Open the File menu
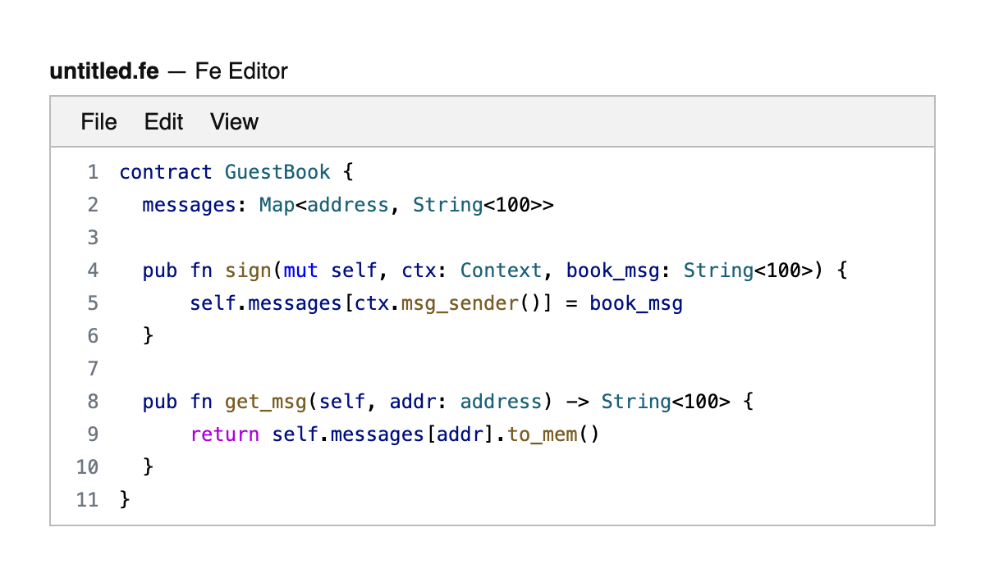The image size is (985, 582). click(98, 122)
